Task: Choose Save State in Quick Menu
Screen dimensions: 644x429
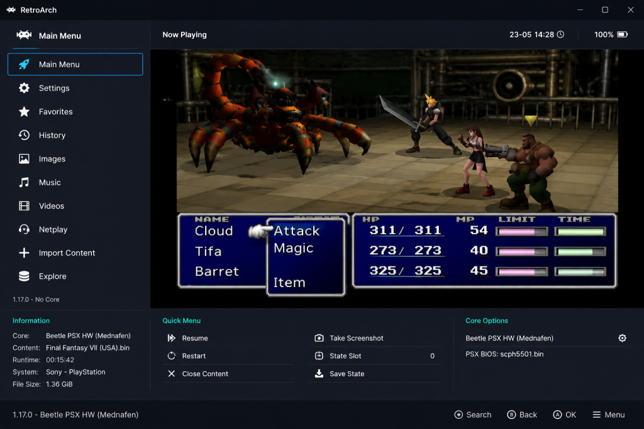Action: [x=376, y=374]
